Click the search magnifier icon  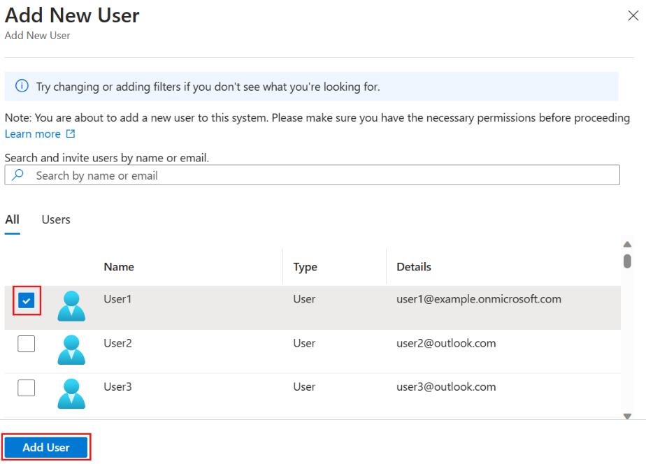pos(19,175)
